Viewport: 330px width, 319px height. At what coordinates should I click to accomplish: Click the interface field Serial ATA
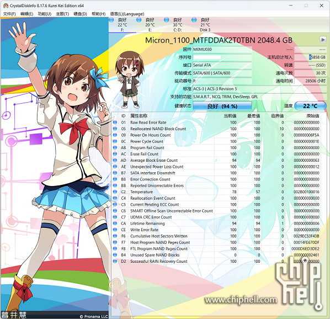[x=222, y=65]
